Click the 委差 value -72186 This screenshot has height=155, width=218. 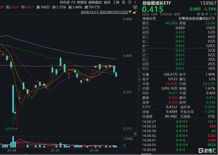tap(209, 23)
